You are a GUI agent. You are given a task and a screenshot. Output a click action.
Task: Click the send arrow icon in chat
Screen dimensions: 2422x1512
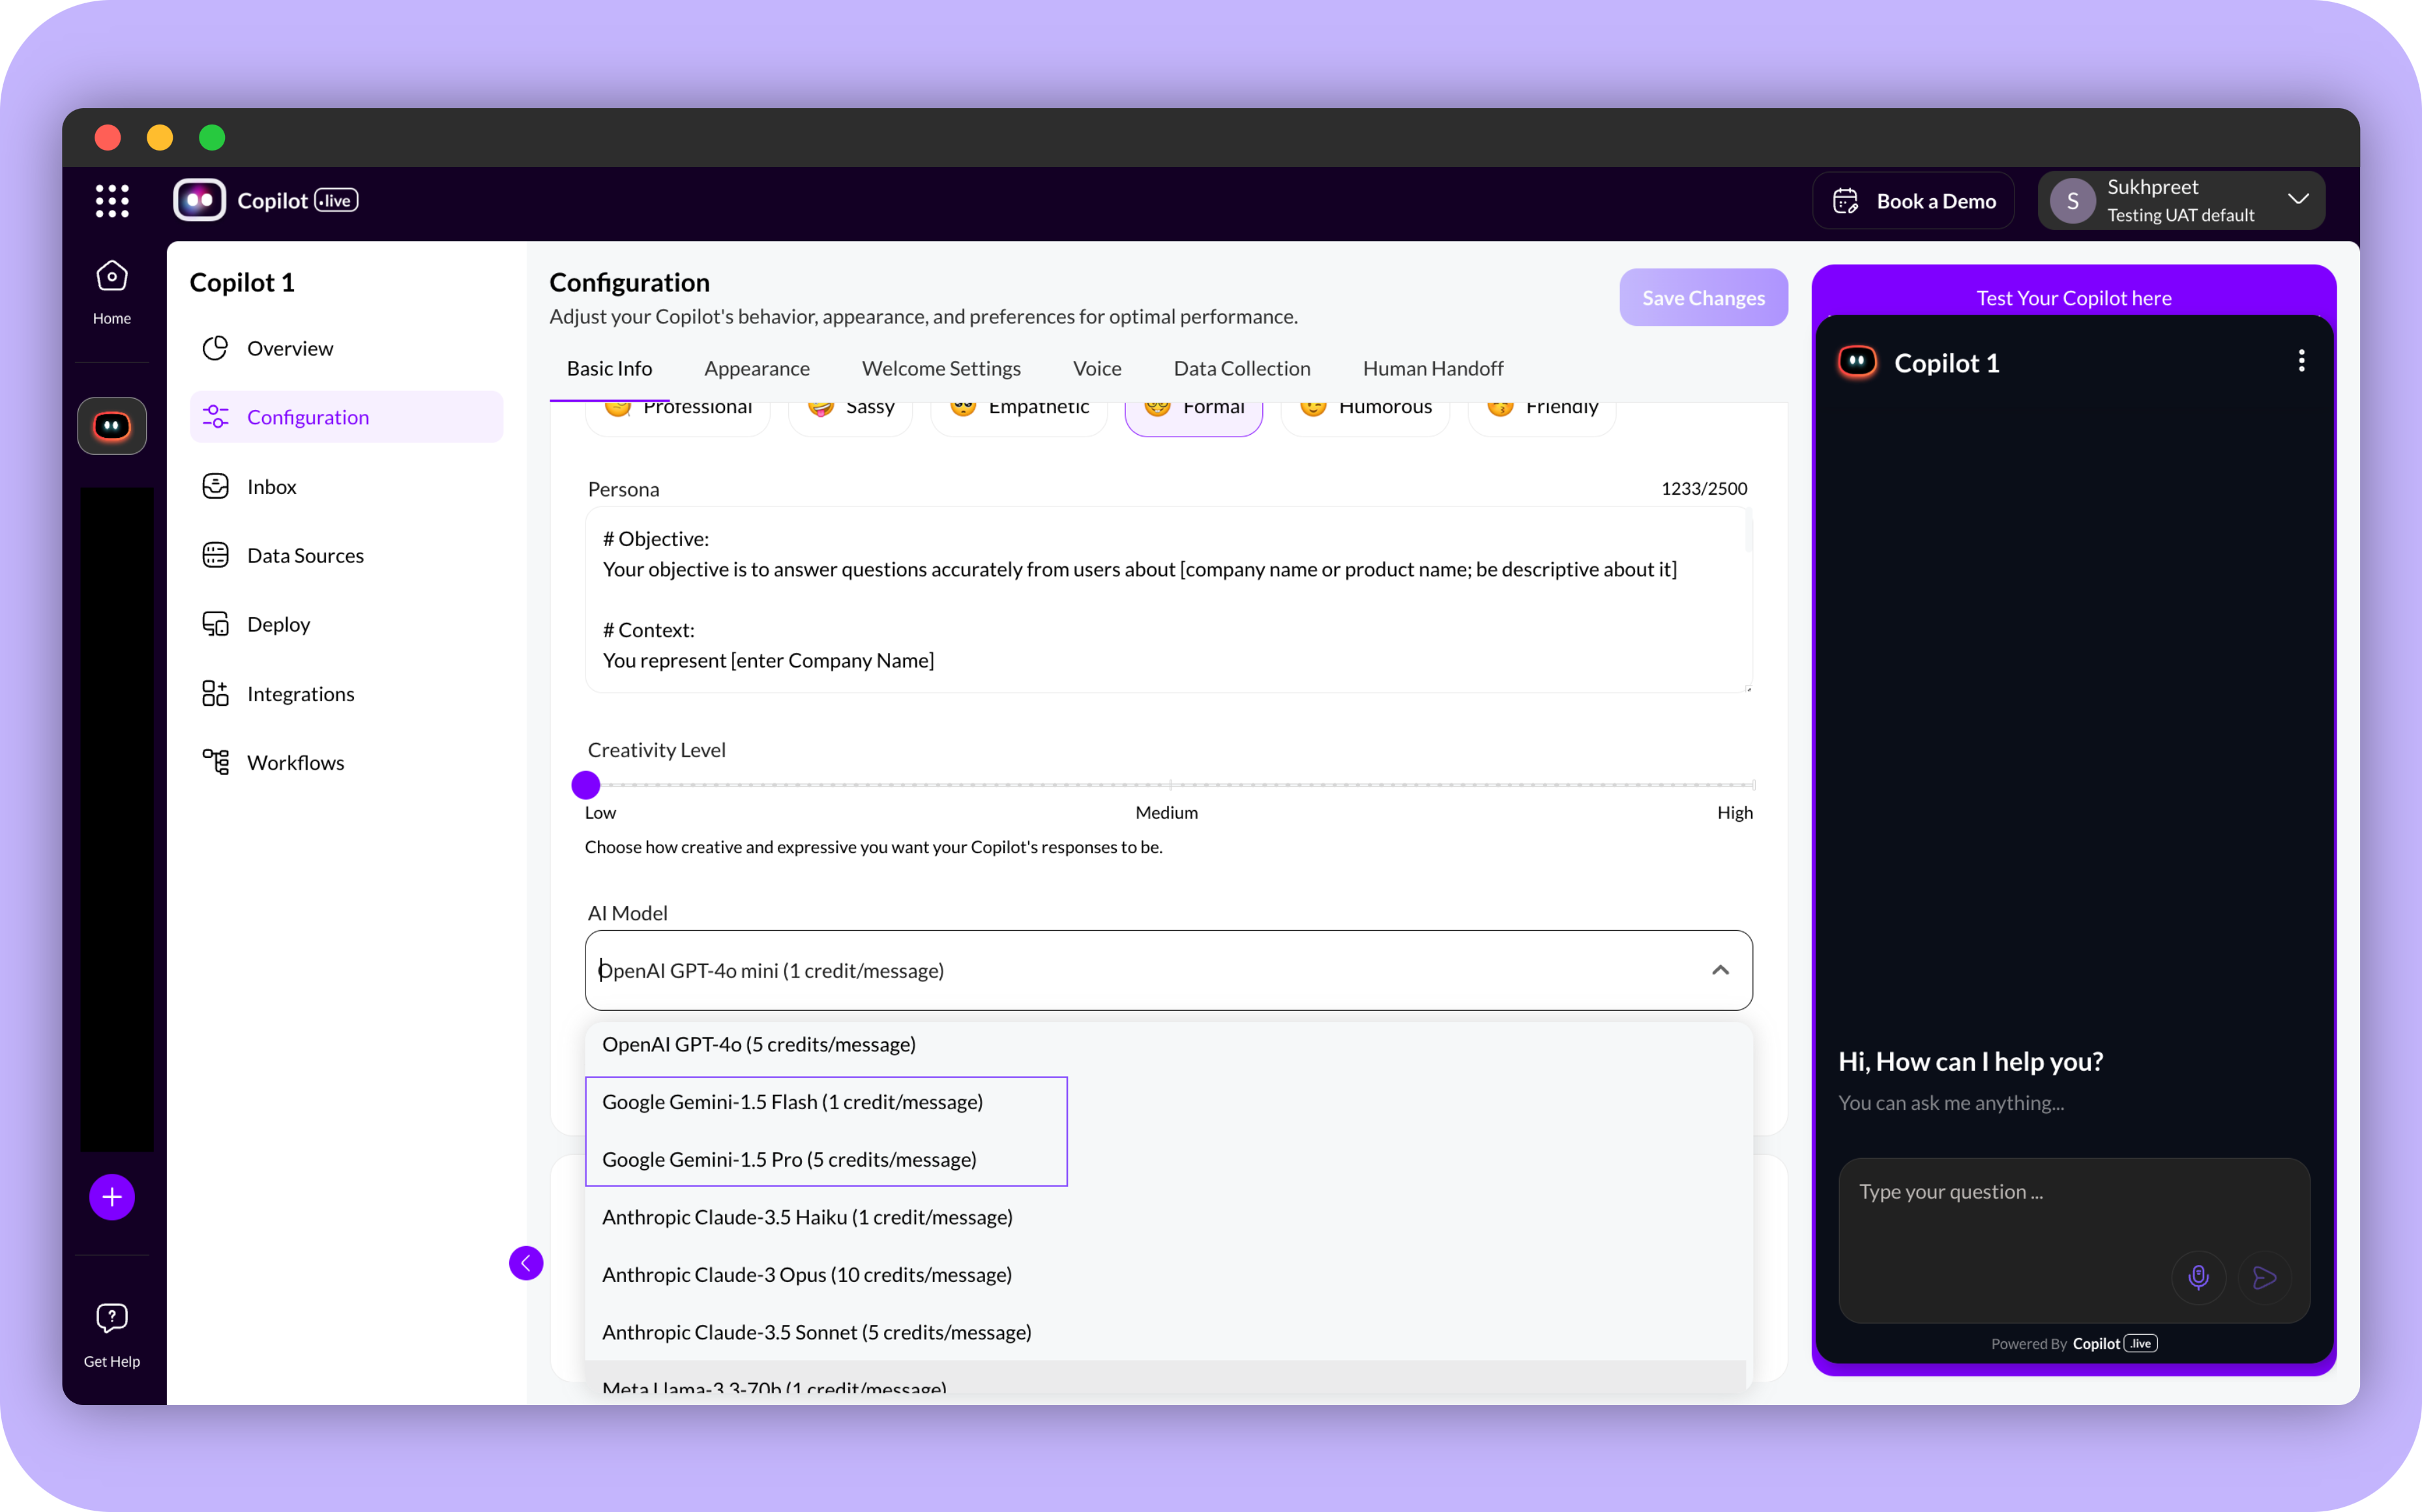2264,1277
